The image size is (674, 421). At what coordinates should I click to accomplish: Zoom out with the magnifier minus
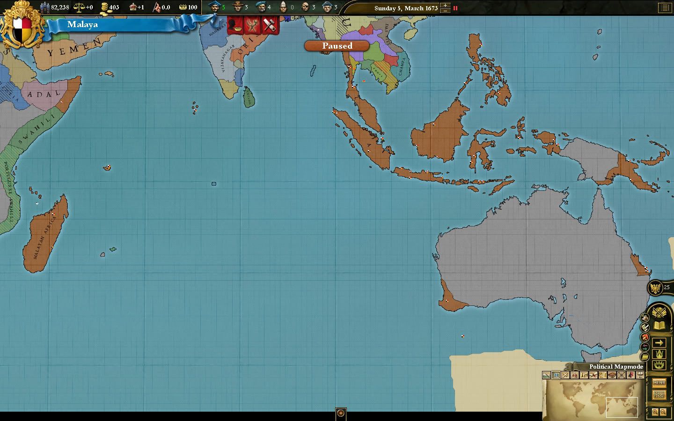pyautogui.click(x=663, y=412)
